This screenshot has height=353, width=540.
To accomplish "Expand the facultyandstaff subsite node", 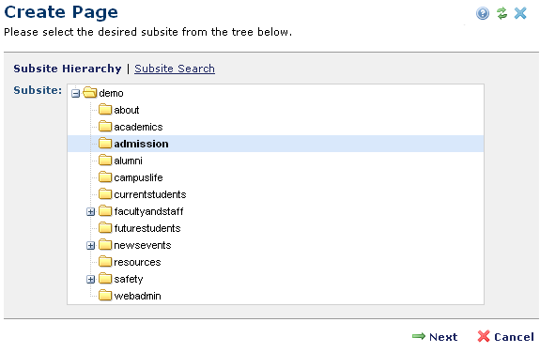I will click(x=90, y=211).
